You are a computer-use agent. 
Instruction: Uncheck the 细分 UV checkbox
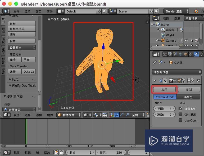tap(180, 109)
